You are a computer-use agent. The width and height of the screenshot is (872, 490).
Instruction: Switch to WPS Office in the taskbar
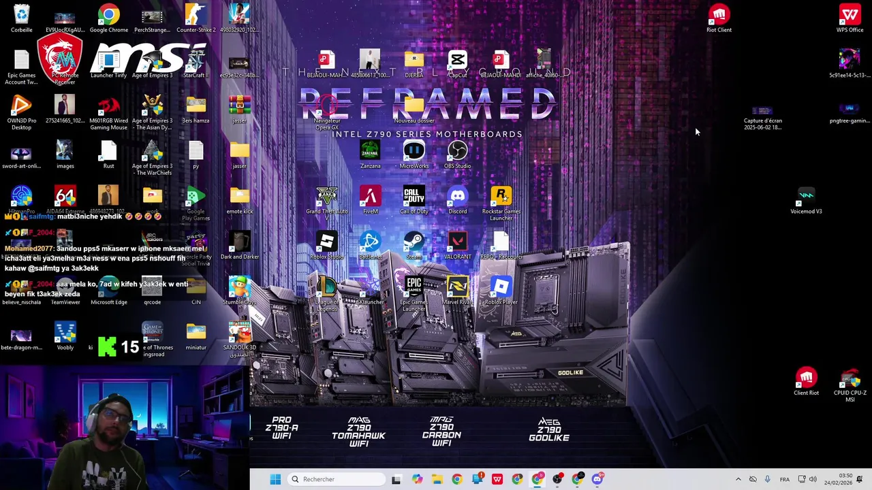pyautogui.click(x=497, y=479)
